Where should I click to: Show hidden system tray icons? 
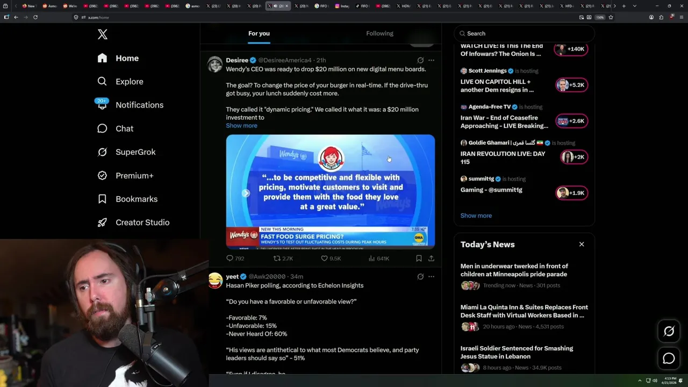(640, 381)
